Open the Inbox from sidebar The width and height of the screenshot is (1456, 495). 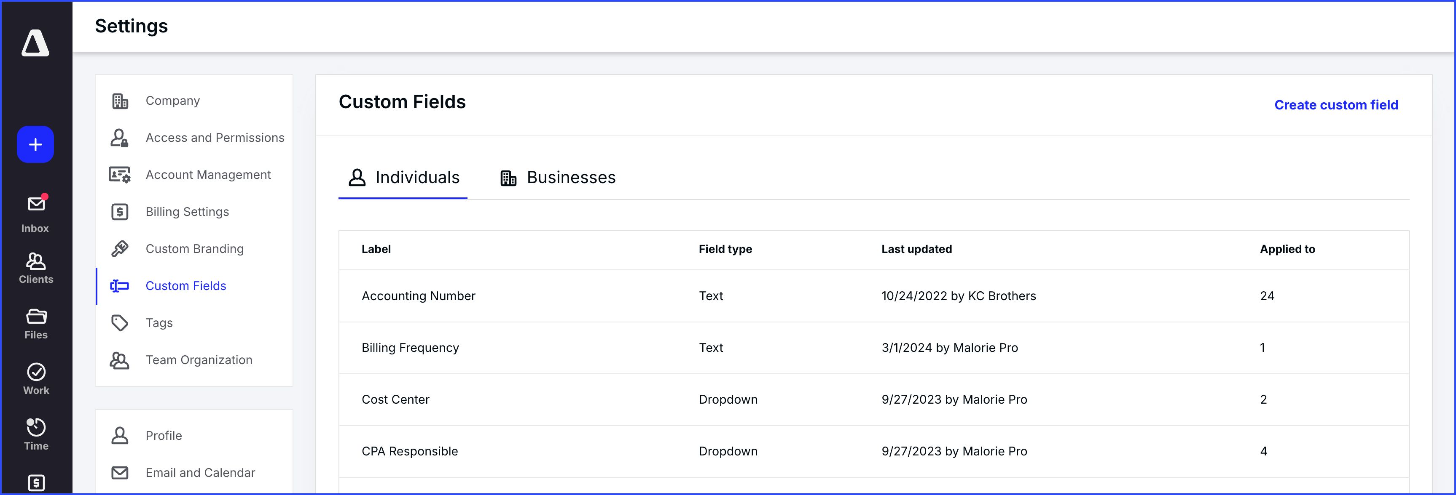(x=35, y=213)
